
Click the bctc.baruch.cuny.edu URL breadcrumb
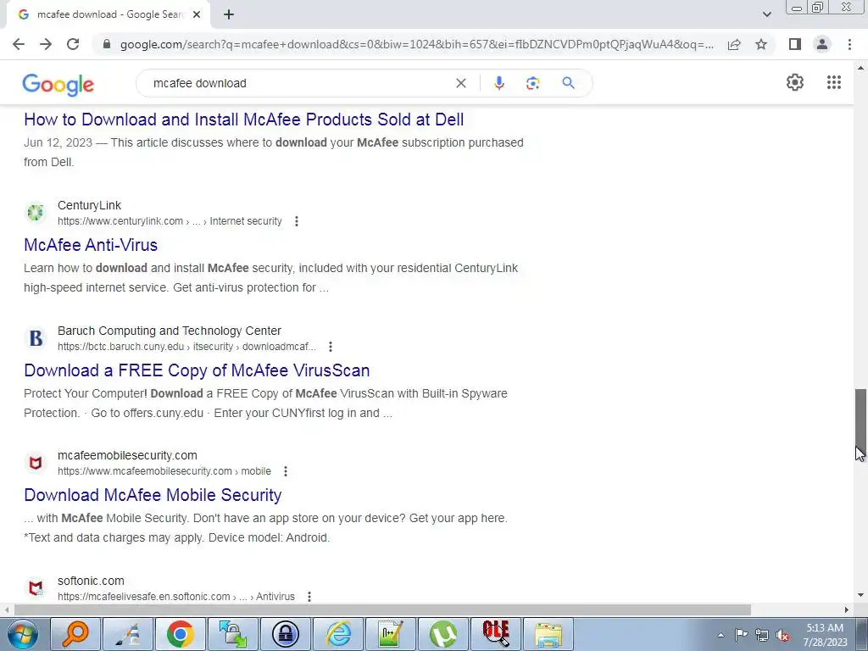[x=186, y=347]
